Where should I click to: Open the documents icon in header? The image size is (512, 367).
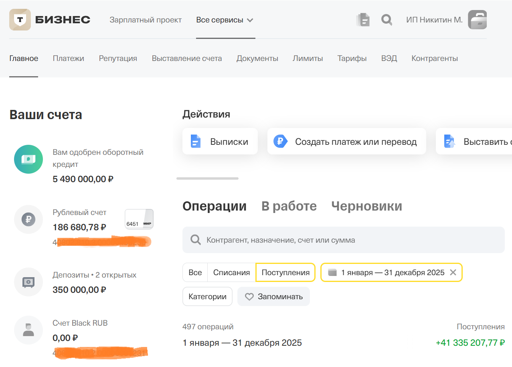click(x=363, y=20)
